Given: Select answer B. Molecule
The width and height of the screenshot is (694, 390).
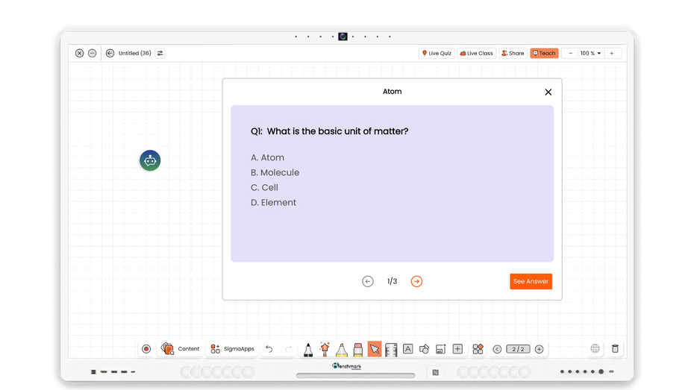Looking at the screenshot, I should pyautogui.click(x=275, y=172).
